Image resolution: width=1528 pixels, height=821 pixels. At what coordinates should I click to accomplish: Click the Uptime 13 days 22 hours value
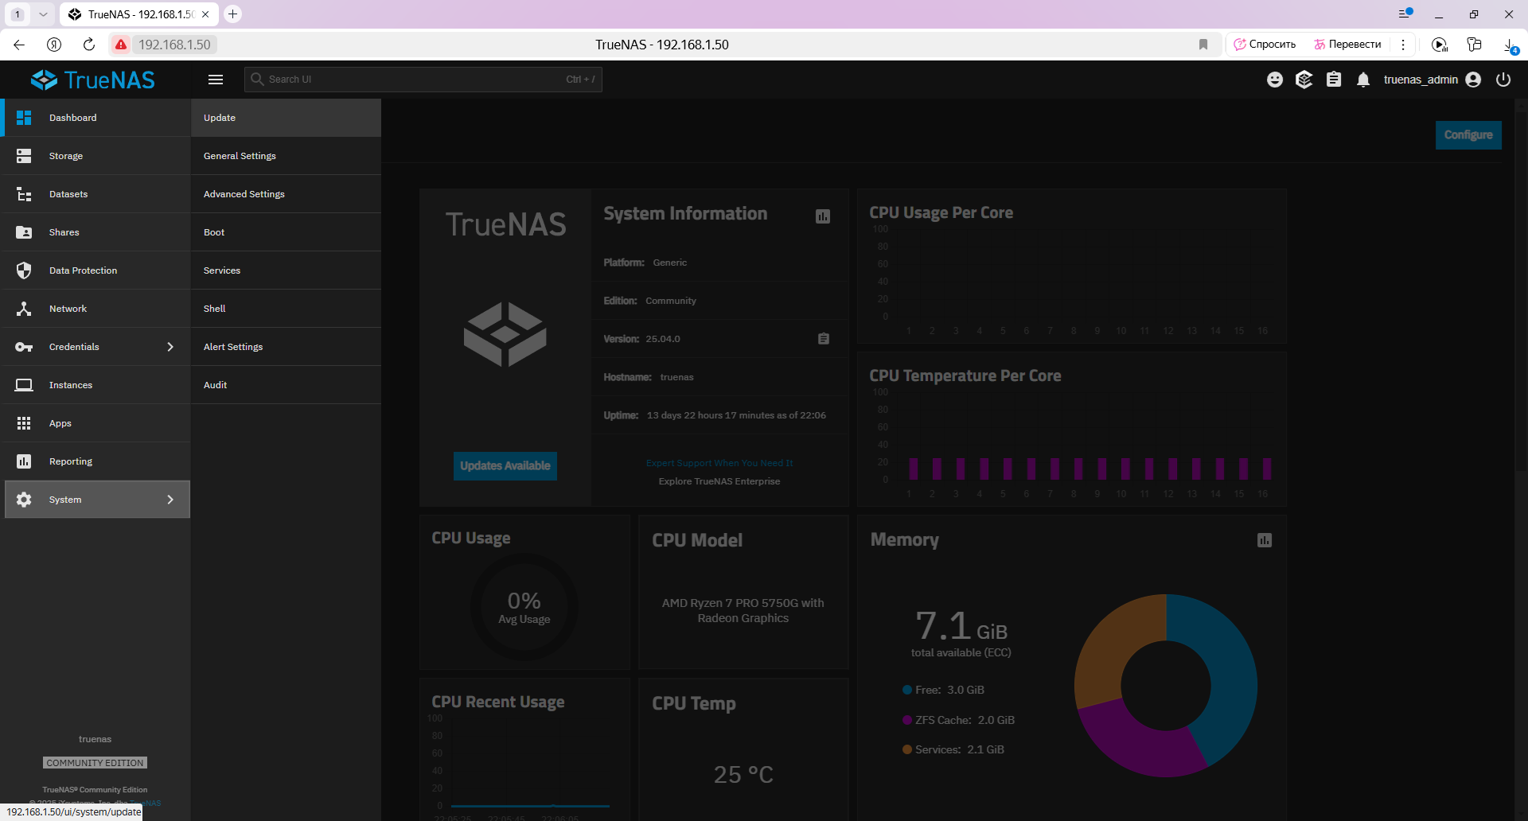pos(736,415)
